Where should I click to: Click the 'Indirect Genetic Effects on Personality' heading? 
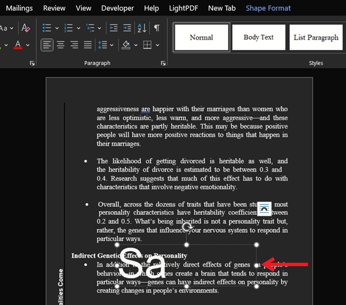[x=129, y=256]
